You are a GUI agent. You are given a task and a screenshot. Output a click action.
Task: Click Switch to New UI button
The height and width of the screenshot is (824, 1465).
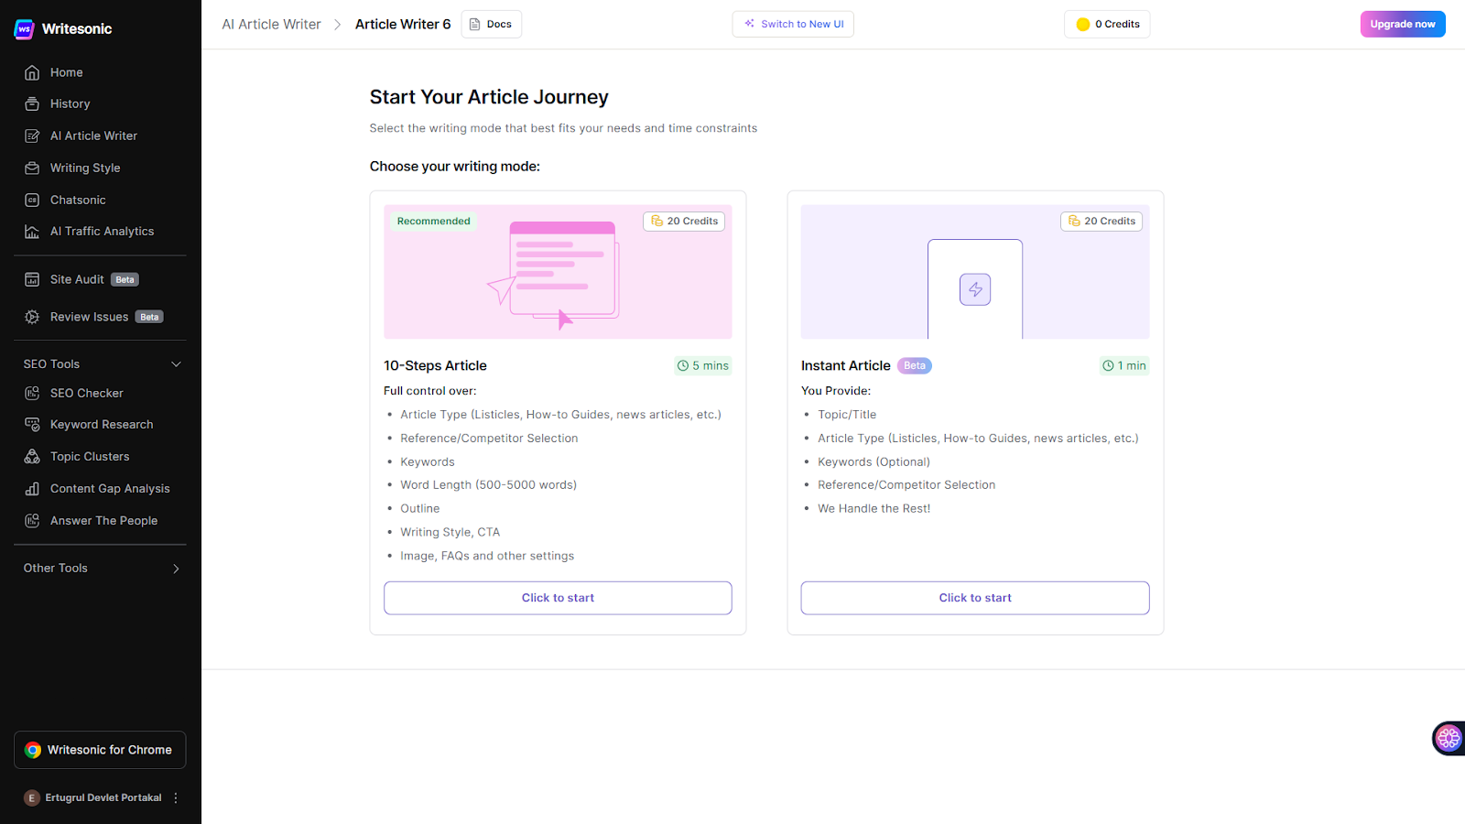click(793, 24)
